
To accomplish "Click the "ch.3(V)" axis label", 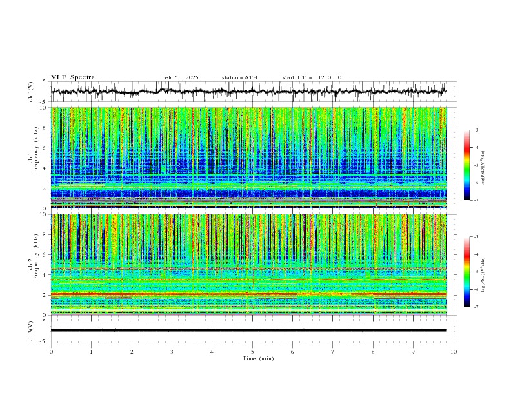I will [x=31, y=331].
